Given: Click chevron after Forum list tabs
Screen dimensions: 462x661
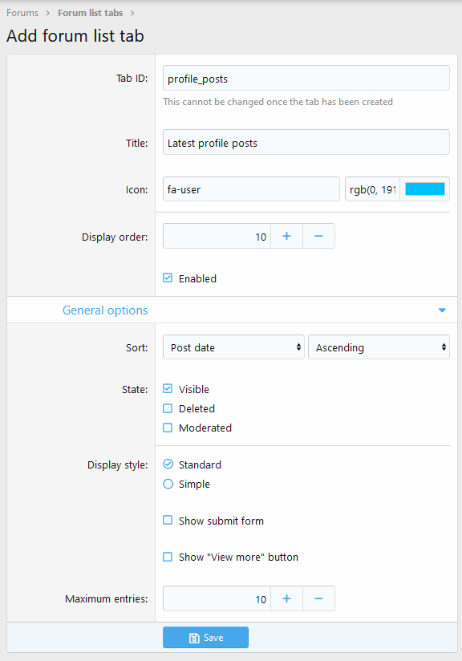Looking at the screenshot, I should (132, 13).
